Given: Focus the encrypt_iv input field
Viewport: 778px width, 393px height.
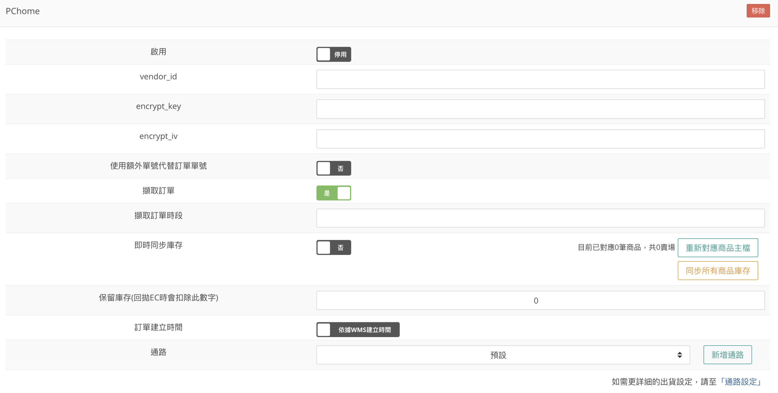Looking at the screenshot, I should point(540,139).
